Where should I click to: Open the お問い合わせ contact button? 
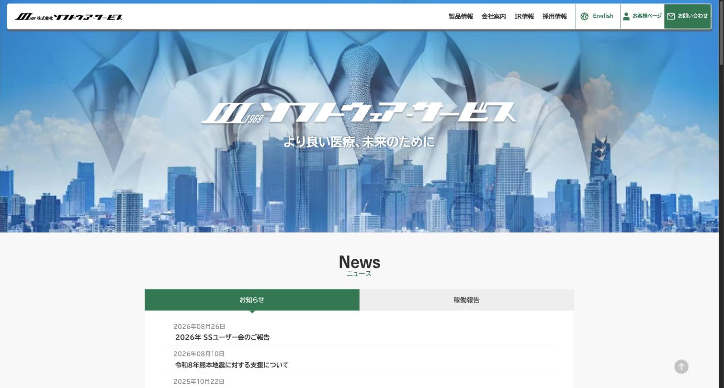(x=688, y=16)
